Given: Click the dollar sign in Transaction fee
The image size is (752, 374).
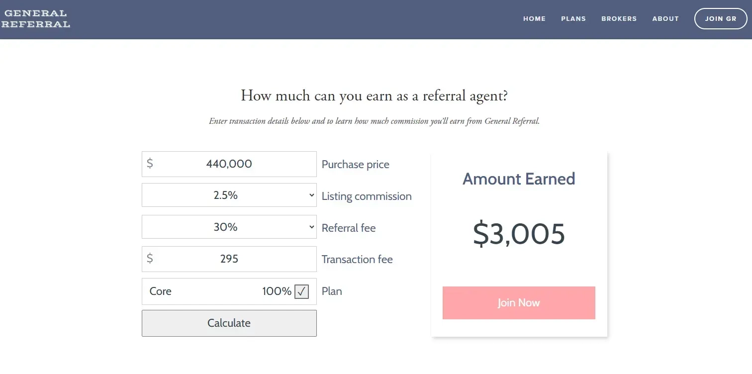Looking at the screenshot, I should coord(150,259).
